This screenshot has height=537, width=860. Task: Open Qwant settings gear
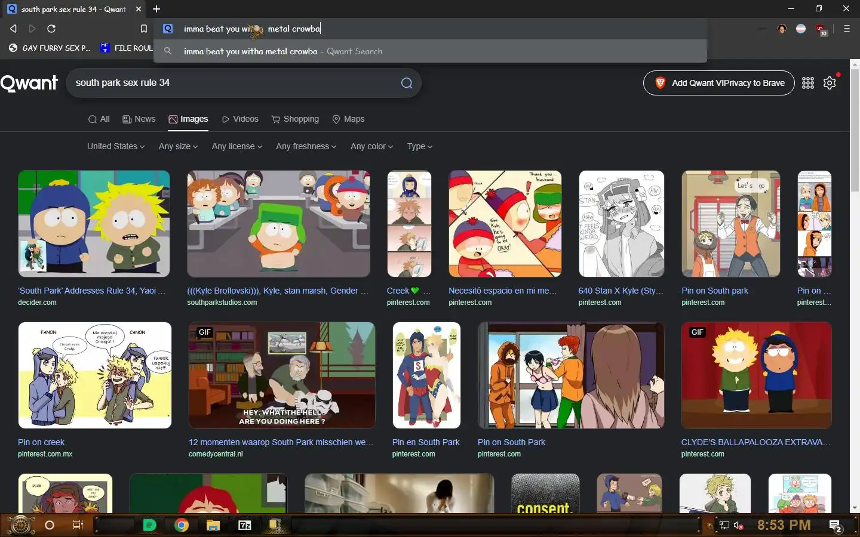830,83
